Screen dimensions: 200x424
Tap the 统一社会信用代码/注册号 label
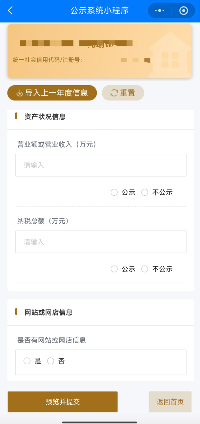[x=48, y=60]
